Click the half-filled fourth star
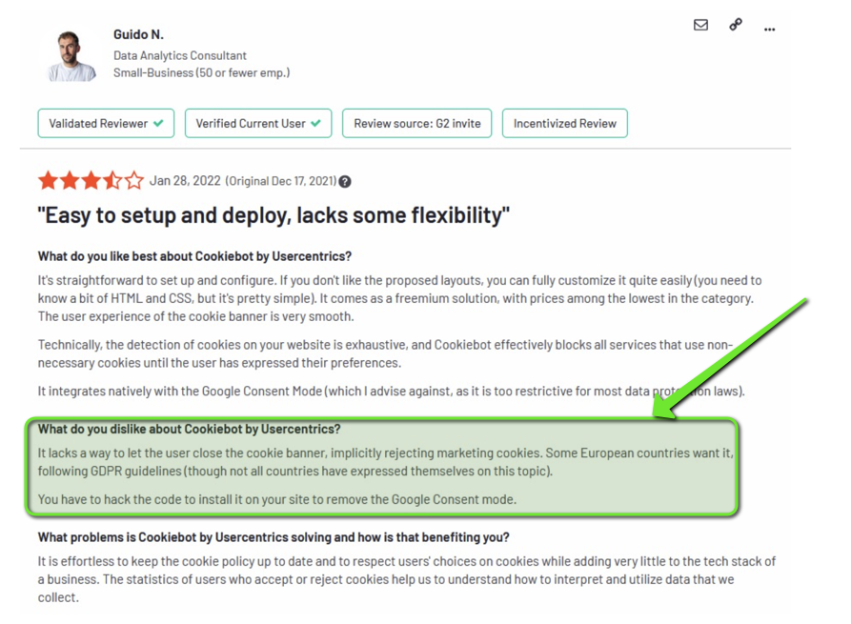Viewport: 851px width, 624px height. pyautogui.click(x=112, y=179)
